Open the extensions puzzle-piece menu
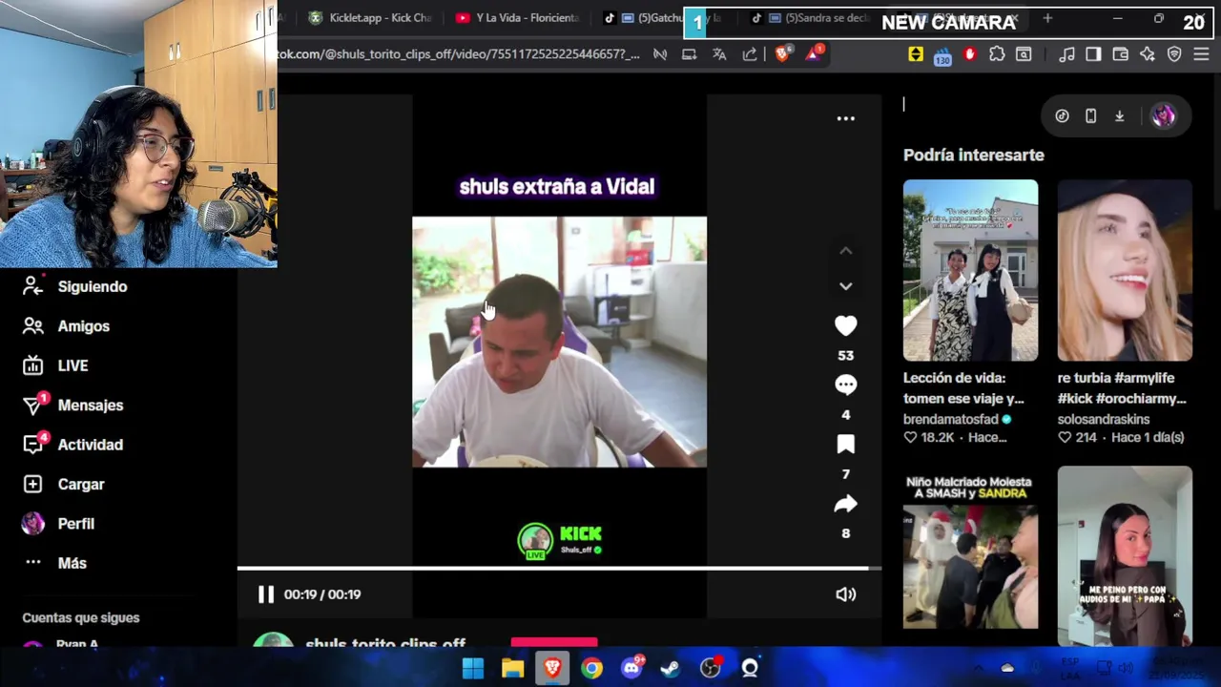The width and height of the screenshot is (1221, 687). coord(997,54)
